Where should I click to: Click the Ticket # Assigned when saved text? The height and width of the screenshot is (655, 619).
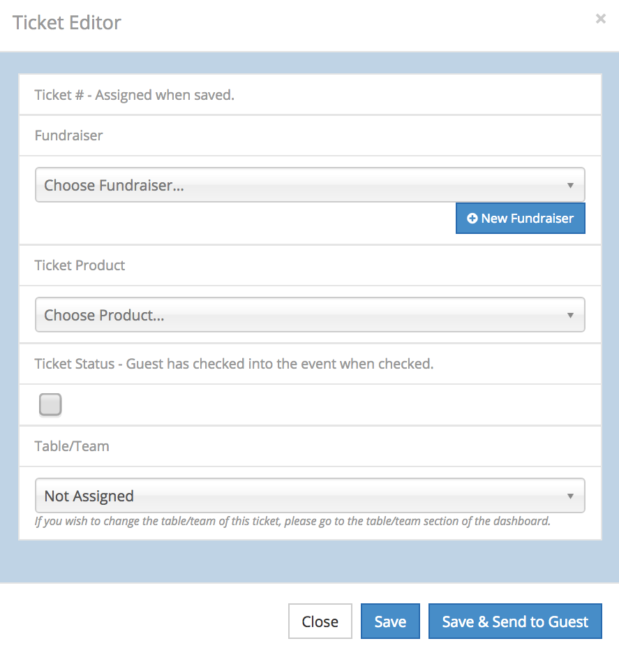pyautogui.click(x=135, y=95)
